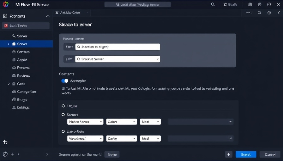Select the first Server item with key icon
Image resolution: width=283 pixels, height=161 pixels.
coord(26,36)
